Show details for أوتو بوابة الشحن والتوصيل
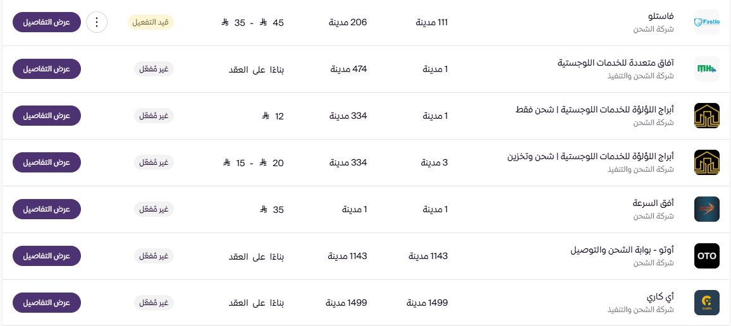The image size is (731, 326). [x=47, y=256]
